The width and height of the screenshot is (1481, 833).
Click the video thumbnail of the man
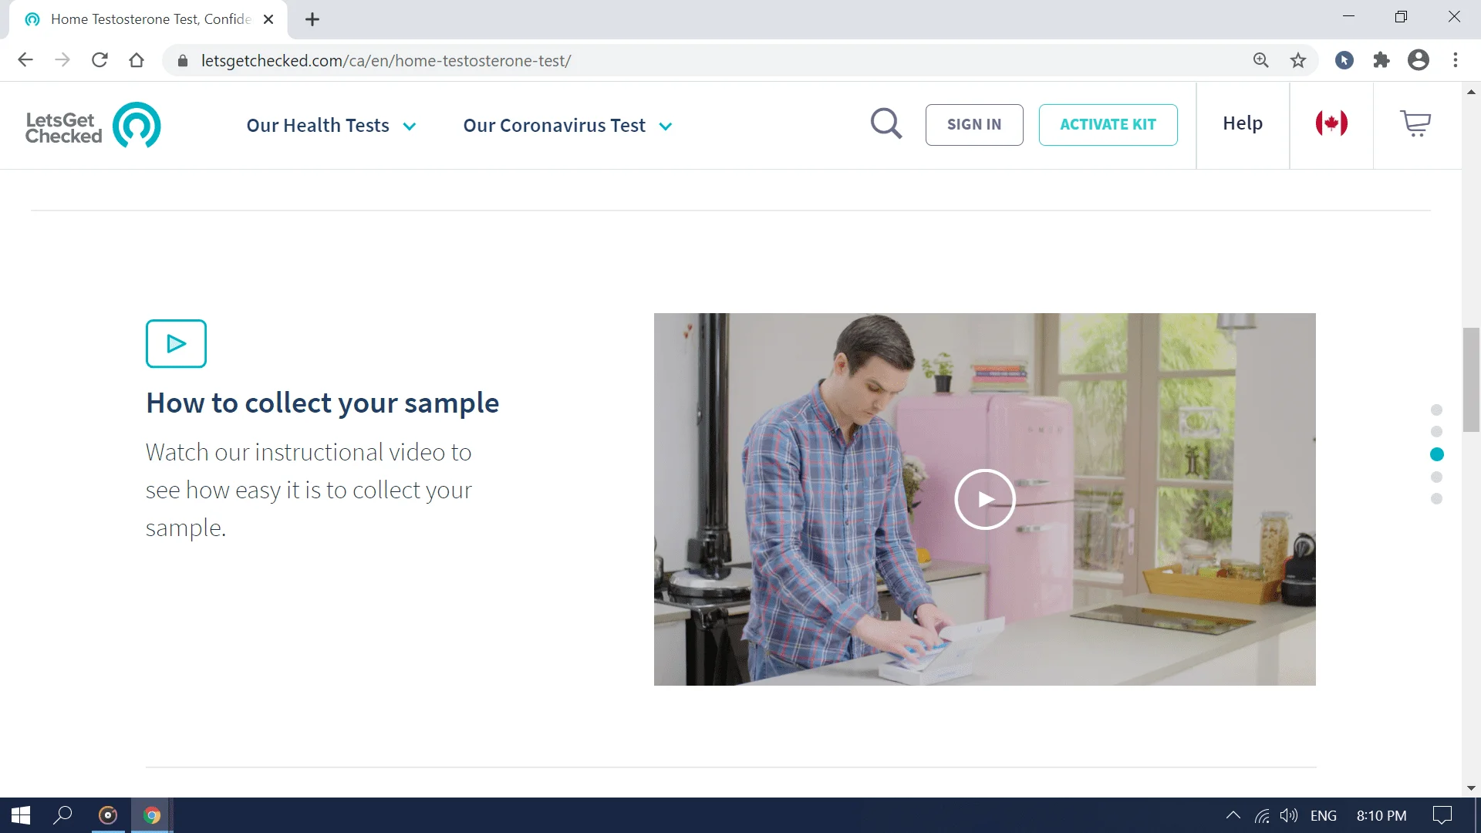point(984,499)
